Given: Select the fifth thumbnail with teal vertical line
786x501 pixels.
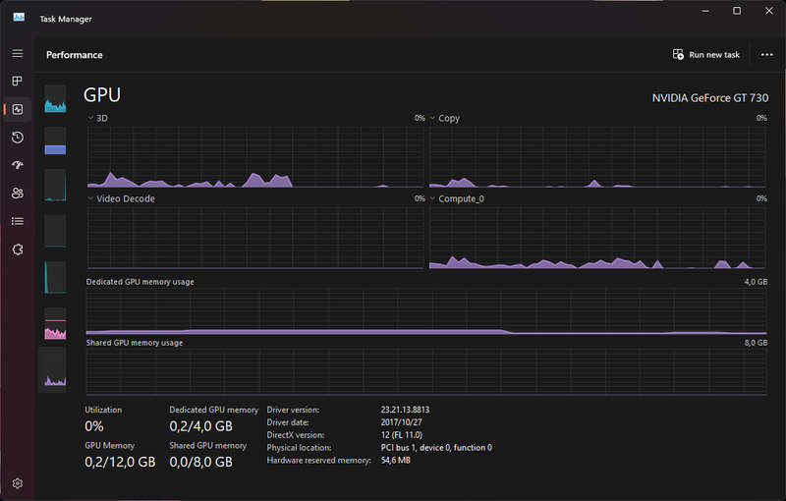Looking at the screenshot, I should click(55, 277).
